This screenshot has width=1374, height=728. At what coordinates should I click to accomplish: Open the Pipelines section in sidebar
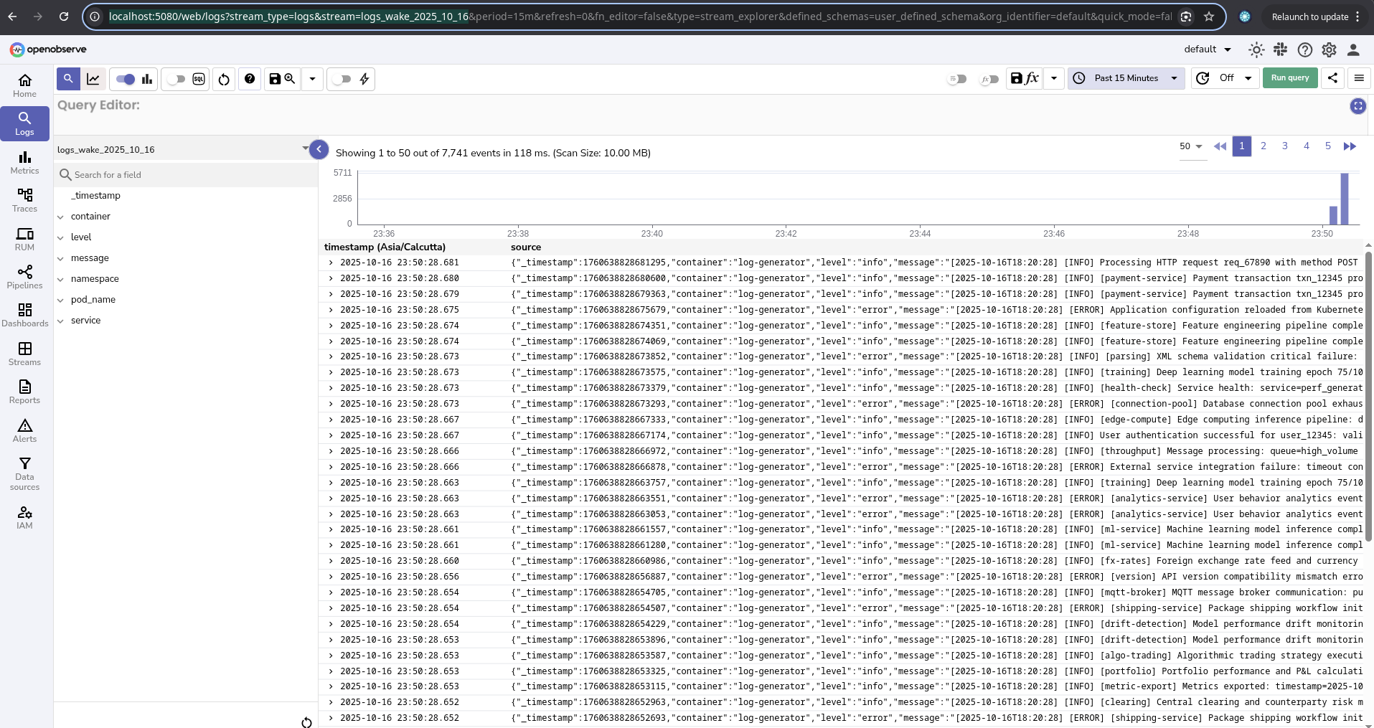click(x=24, y=277)
